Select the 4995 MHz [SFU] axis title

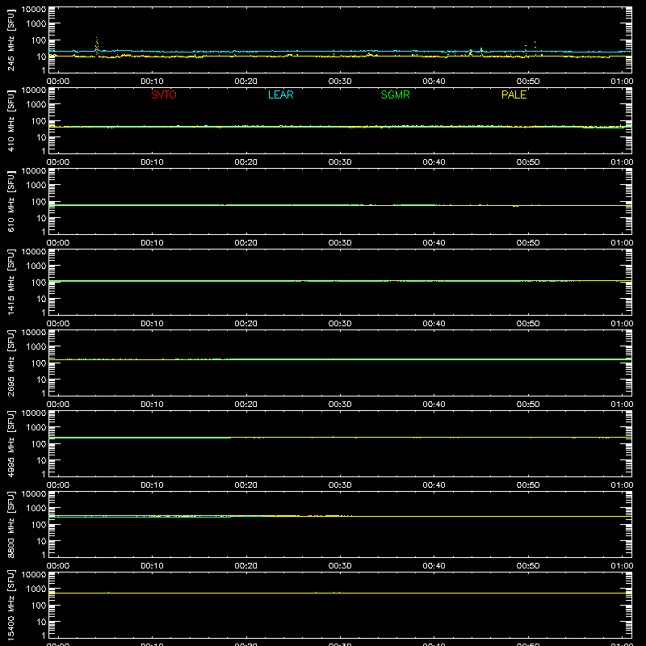tap(10, 443)
